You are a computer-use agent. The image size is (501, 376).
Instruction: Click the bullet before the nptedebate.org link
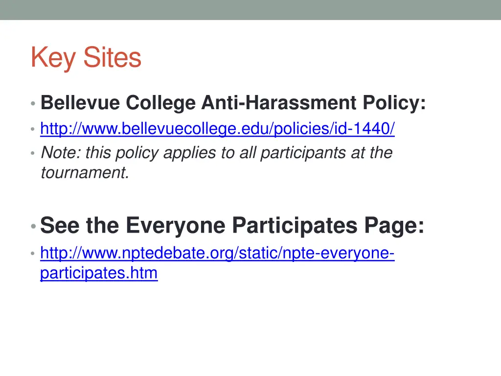pos(33,254)
